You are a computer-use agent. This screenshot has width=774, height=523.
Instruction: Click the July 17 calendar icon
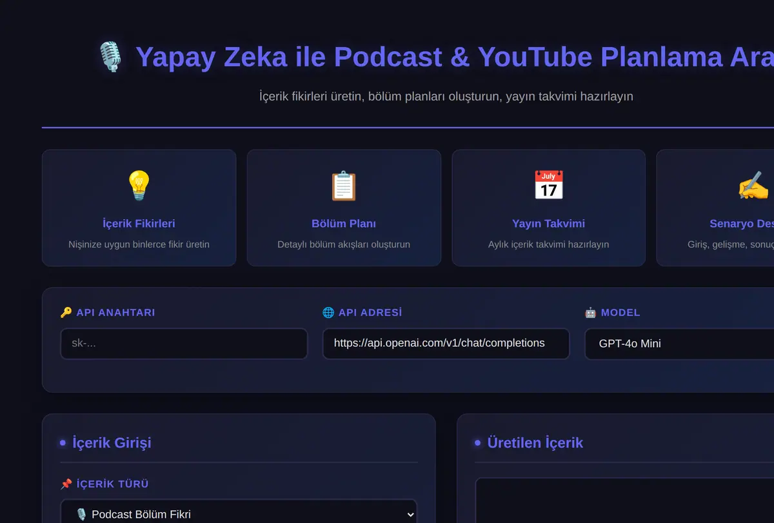coord(548,186)
